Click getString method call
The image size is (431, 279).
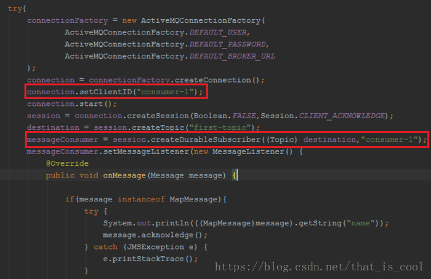(320, 223)
